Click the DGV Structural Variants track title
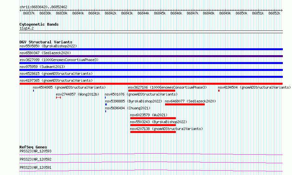This screenshot has height=175, width=292. click(x=46, y=42)
